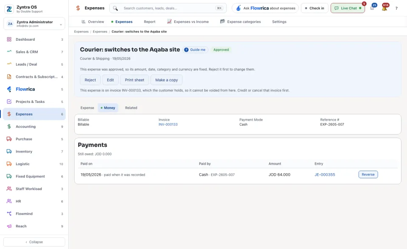This screenshot has width=407, height=249.
Task: Click the Edit button
Action: point(110,80)
